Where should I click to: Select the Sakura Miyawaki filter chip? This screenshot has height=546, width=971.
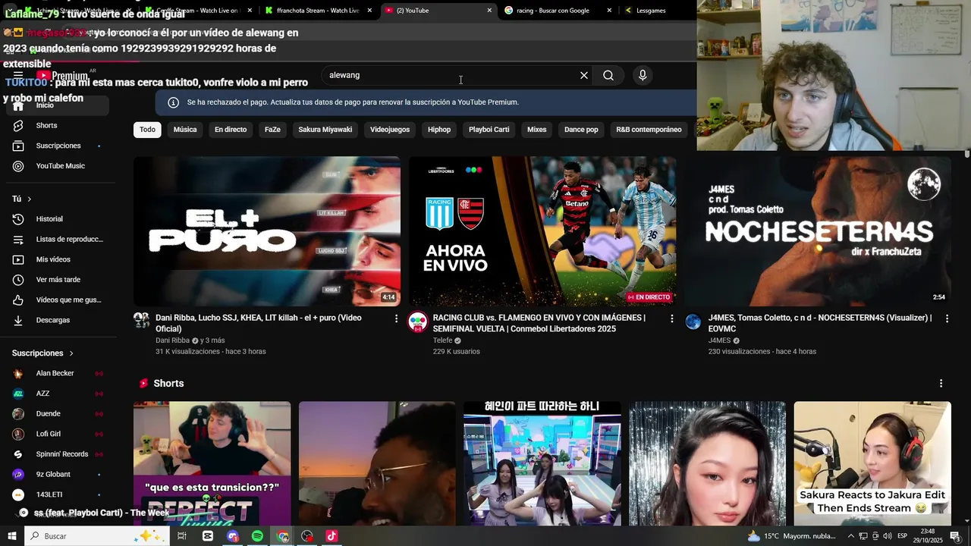tap(325, 130)
